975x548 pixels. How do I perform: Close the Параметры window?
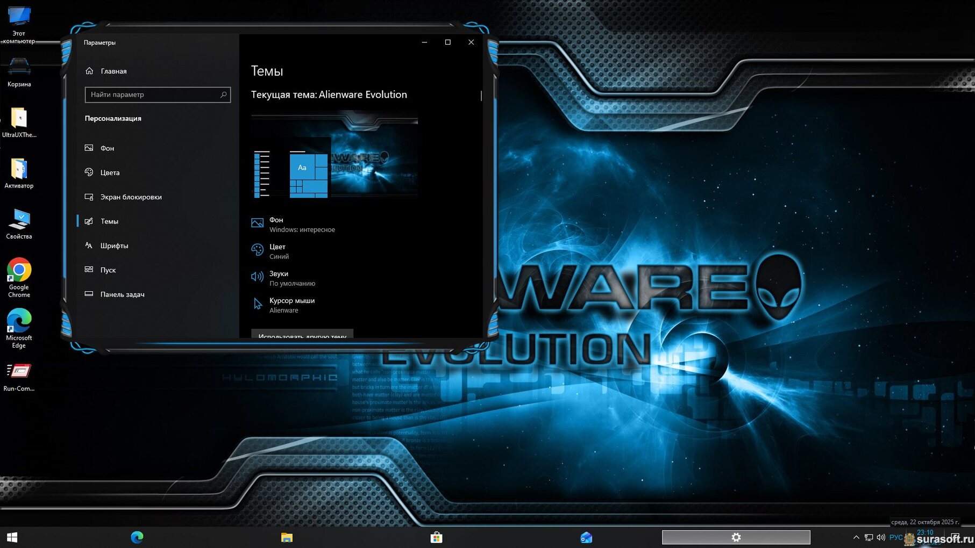(471, 42)
